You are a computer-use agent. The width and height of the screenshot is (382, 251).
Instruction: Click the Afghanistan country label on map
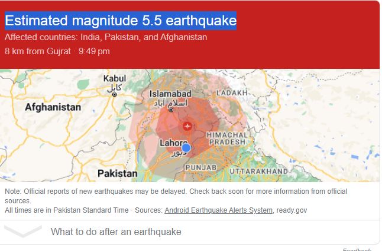click(x=53, y=107)
